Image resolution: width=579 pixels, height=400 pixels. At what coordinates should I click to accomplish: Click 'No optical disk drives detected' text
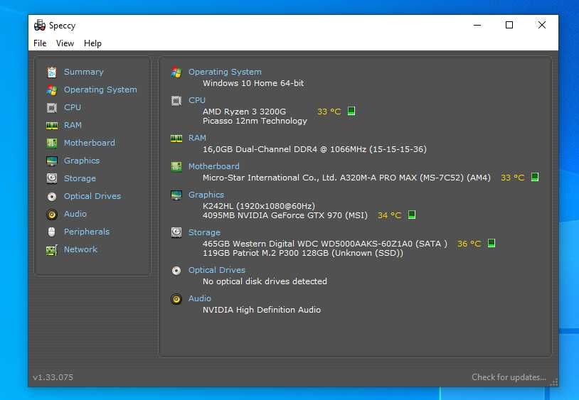(x=265, y=281)
